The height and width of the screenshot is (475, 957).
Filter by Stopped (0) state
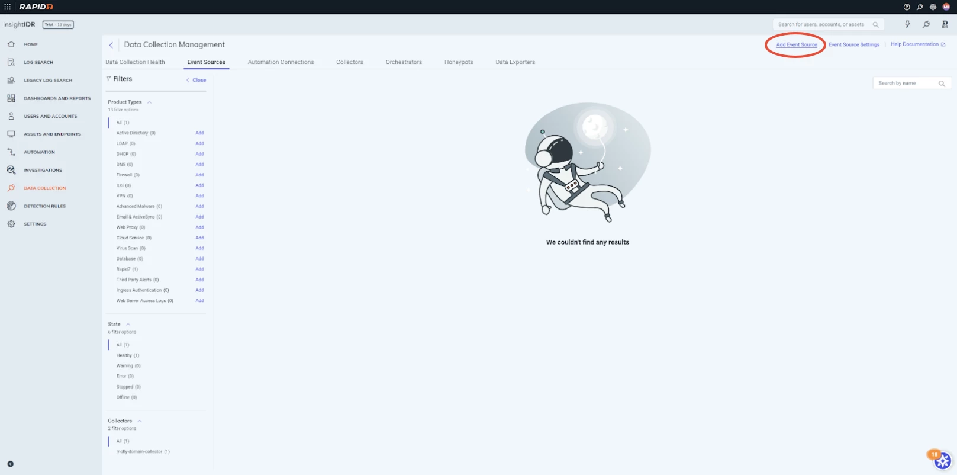pyautogui.click(x=128, y=387)
